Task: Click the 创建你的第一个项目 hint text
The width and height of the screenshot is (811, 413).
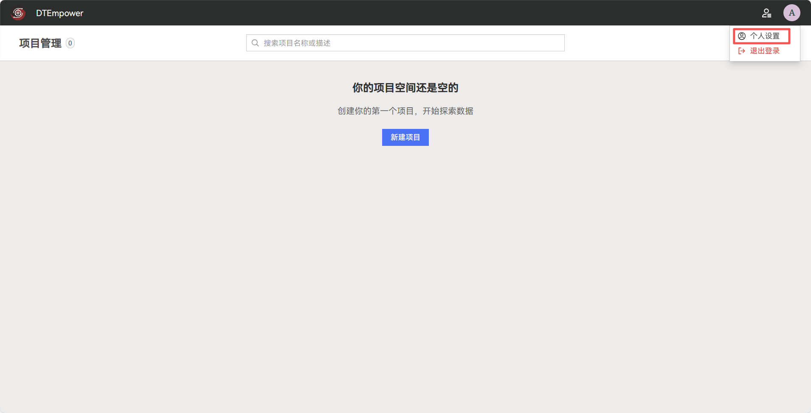Action: [405, 111]
